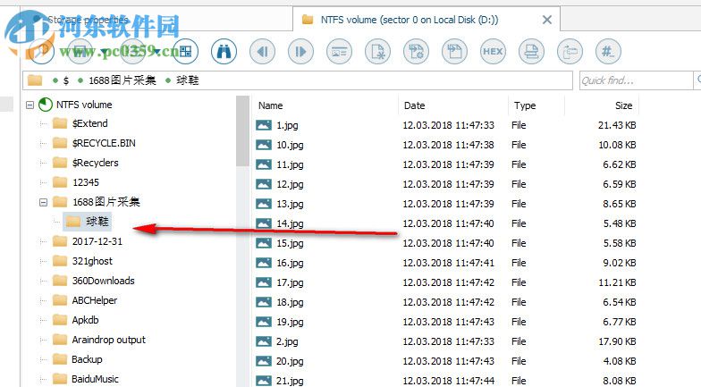Select file 2.jpg
This screenshot has height=387, width=701.
(x=287, y=341)
